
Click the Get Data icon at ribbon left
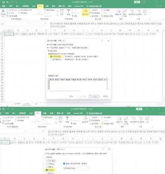click(x=3, y=13)
